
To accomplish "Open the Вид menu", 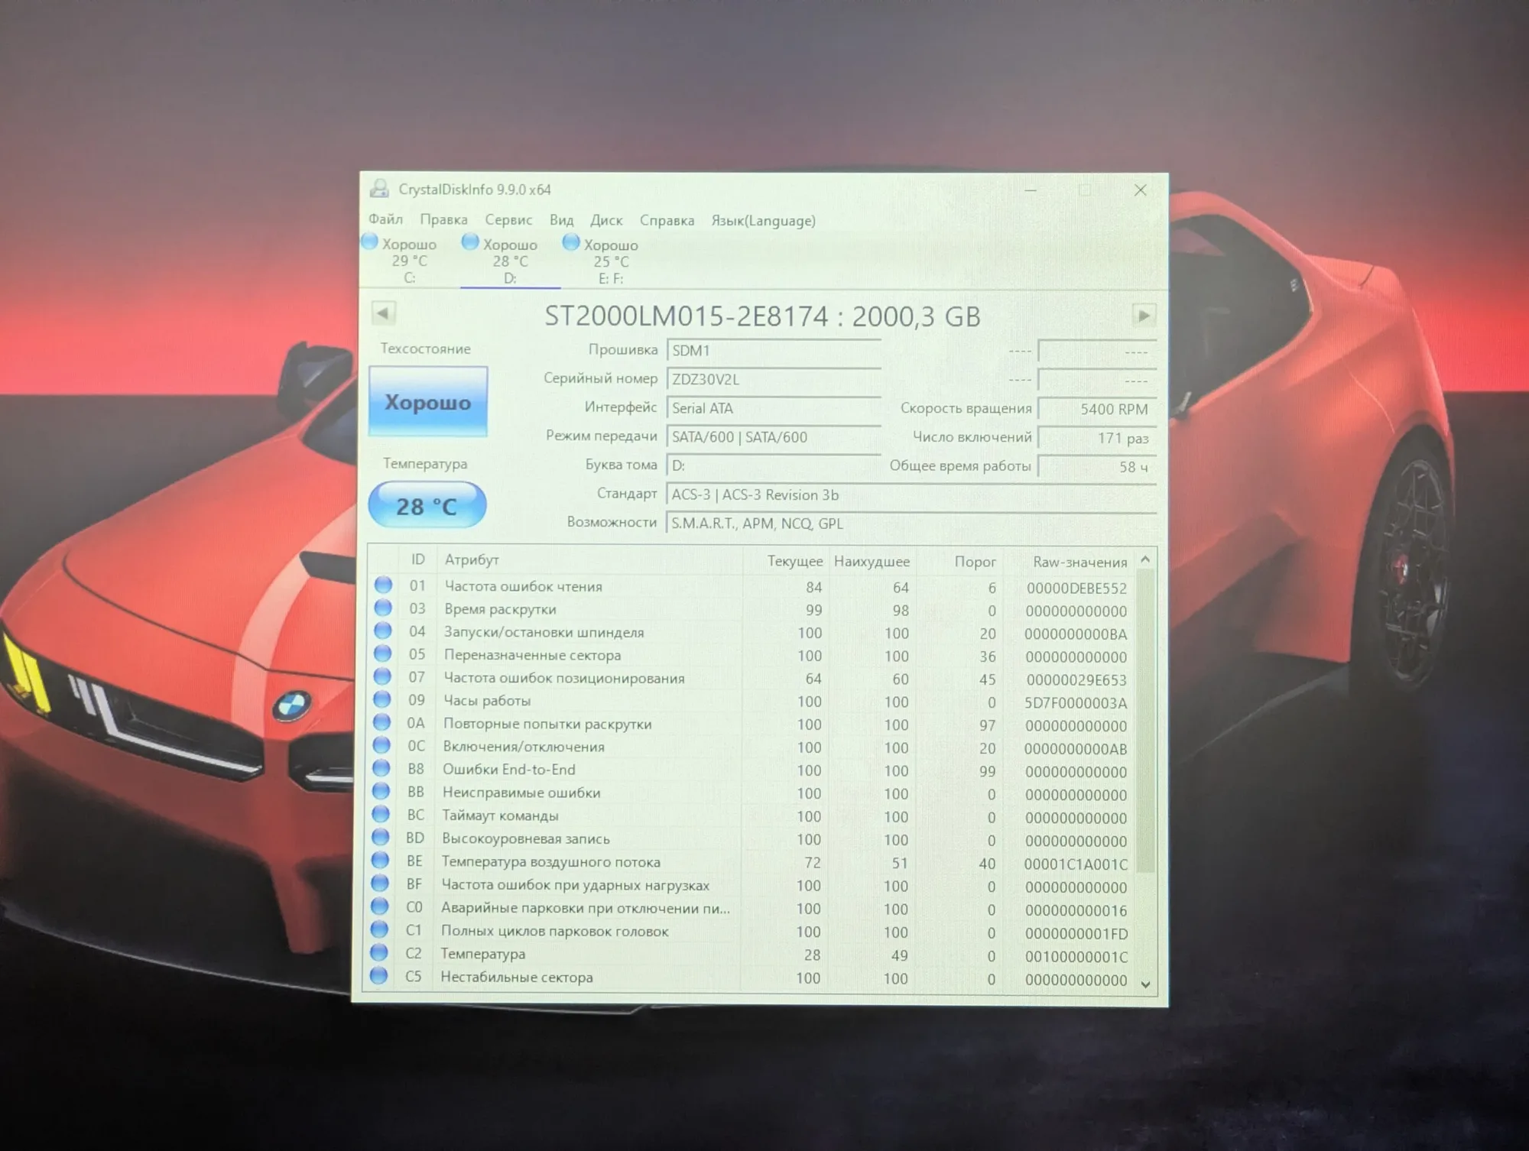I will tap(561, 220).
